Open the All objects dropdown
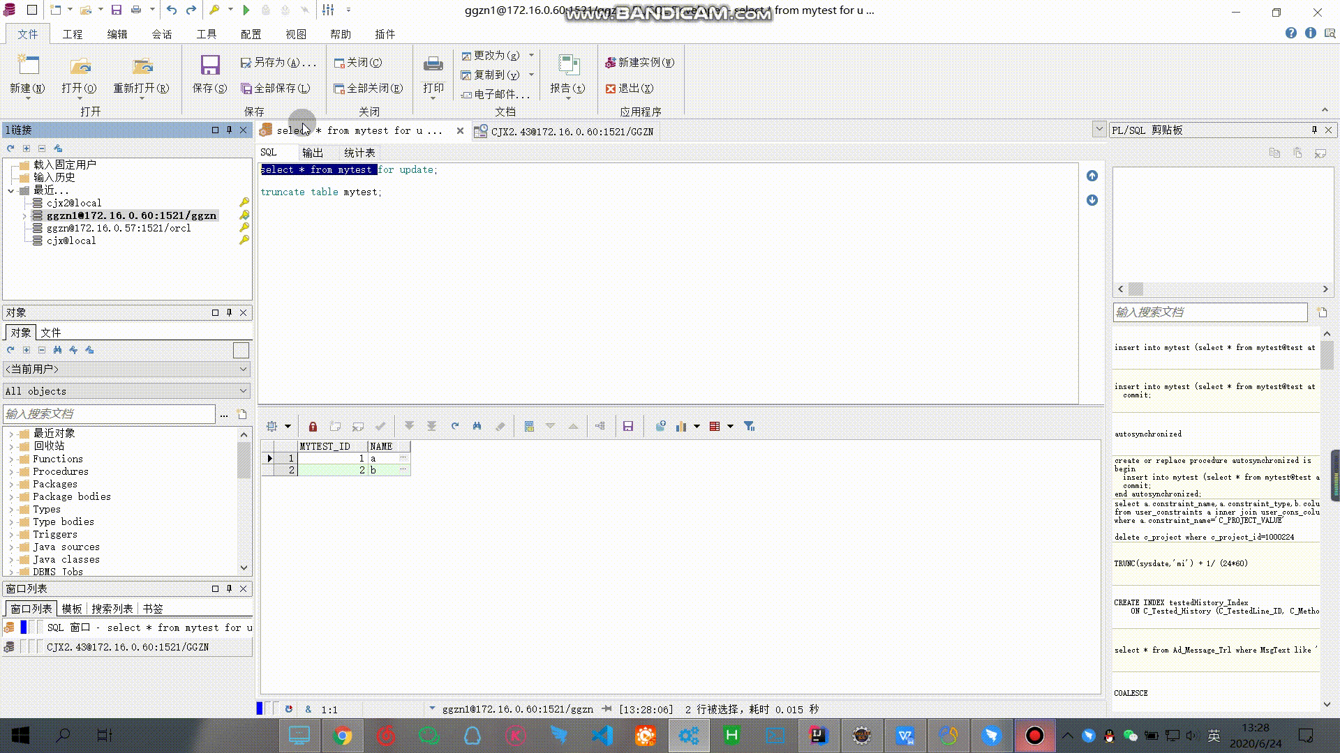Screen dimensions: 1340x753 click(x=244, y=391)
